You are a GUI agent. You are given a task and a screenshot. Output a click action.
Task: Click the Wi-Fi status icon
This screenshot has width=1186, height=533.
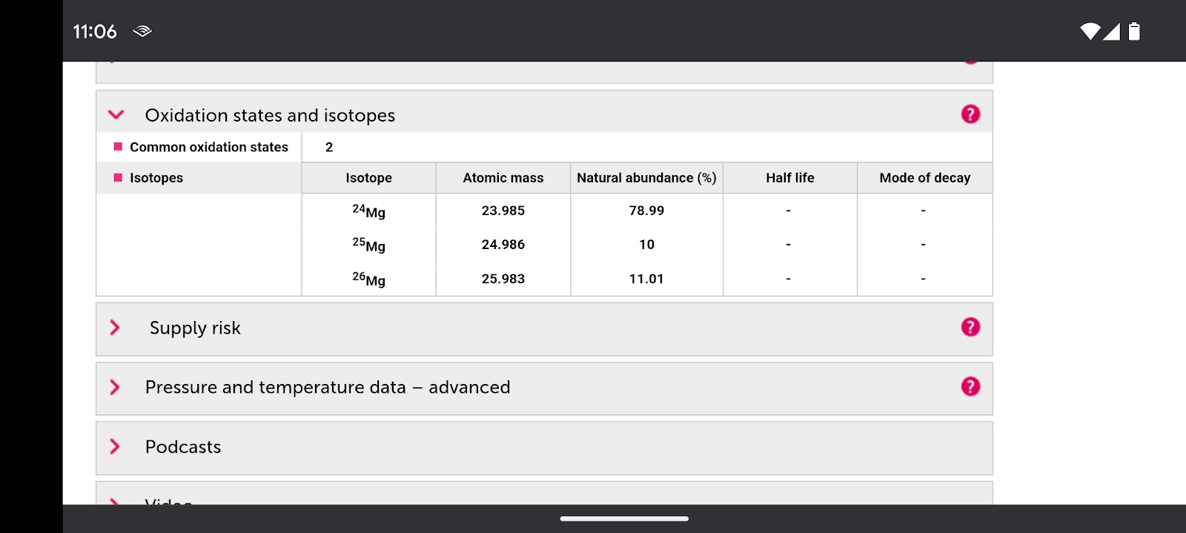[x=1090, y=31]
